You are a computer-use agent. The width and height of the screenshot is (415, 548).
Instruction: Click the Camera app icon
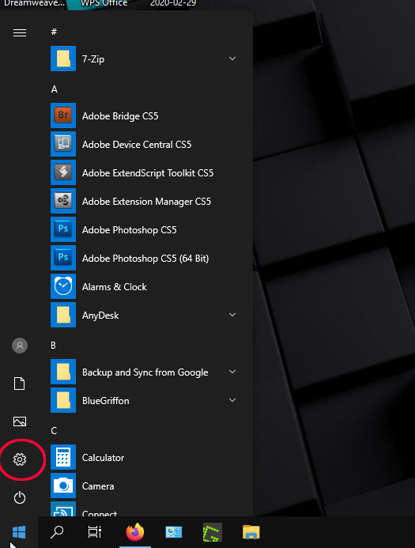pyautogui.click(x=63, y=486)
